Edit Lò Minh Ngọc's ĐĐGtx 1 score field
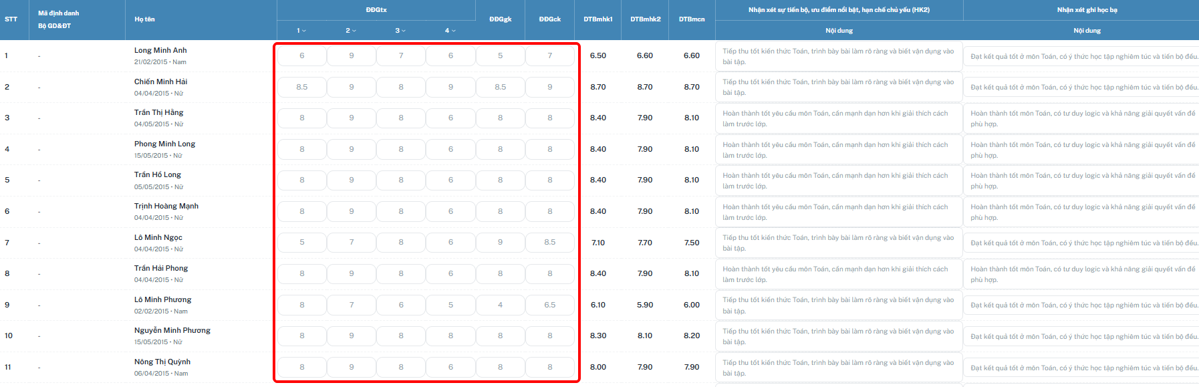This screenshot has width=1199, height=387. pos(302,242)
